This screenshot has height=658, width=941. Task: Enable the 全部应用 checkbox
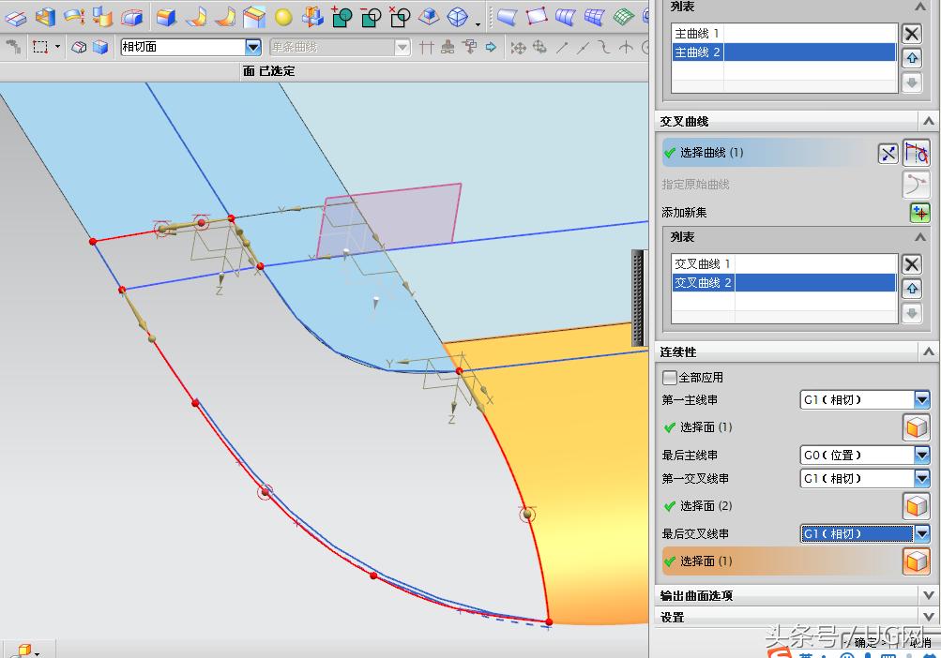pos(670,378)
